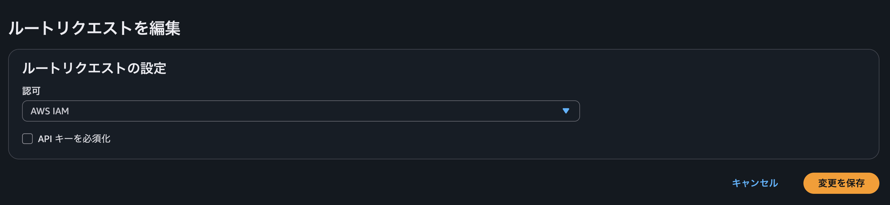Click the triangle icon beside AWS IAM
This screenshot has width=890, height=205.
(x=565, y=111)
